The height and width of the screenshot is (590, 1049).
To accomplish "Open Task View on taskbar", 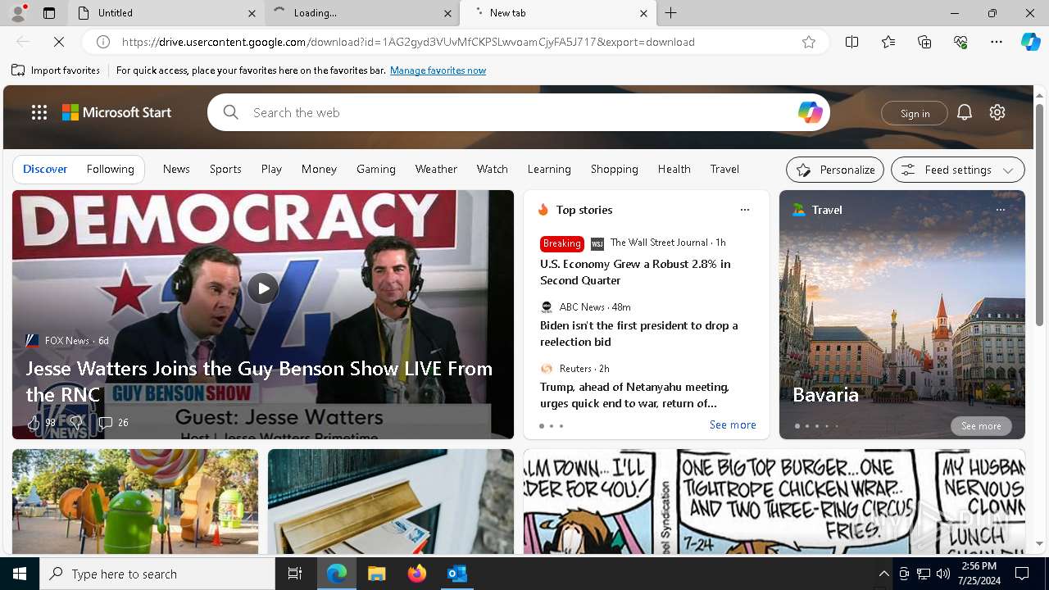I will tap(295, 574).
